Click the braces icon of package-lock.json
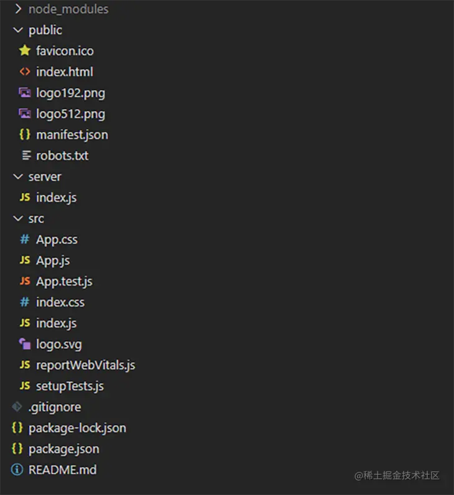 [17, 428]
